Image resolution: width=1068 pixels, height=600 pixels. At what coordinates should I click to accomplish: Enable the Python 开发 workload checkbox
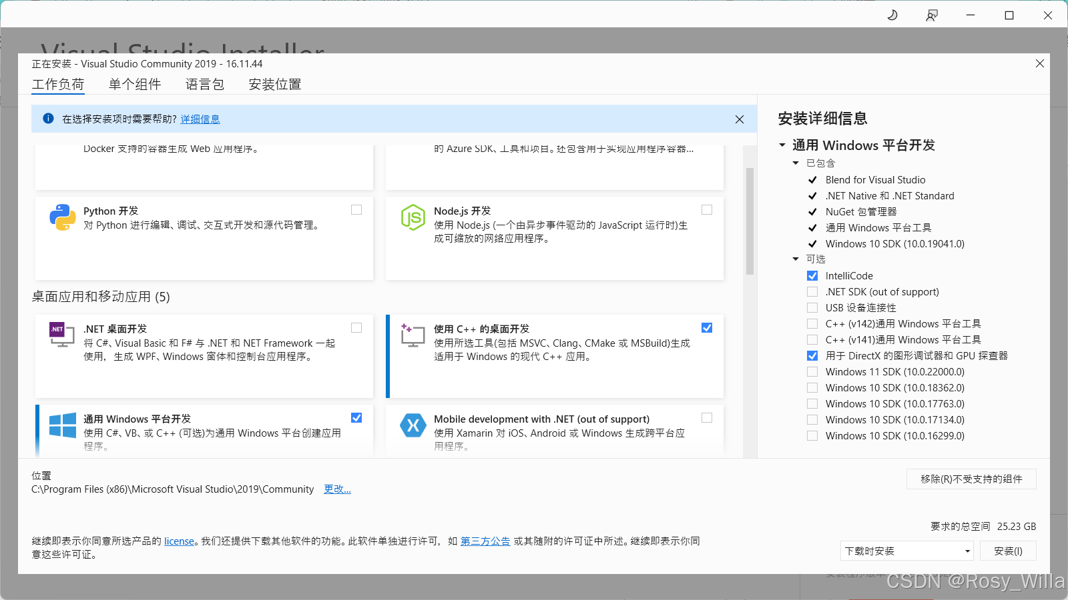pyautogui.click(x=356, y=210)
